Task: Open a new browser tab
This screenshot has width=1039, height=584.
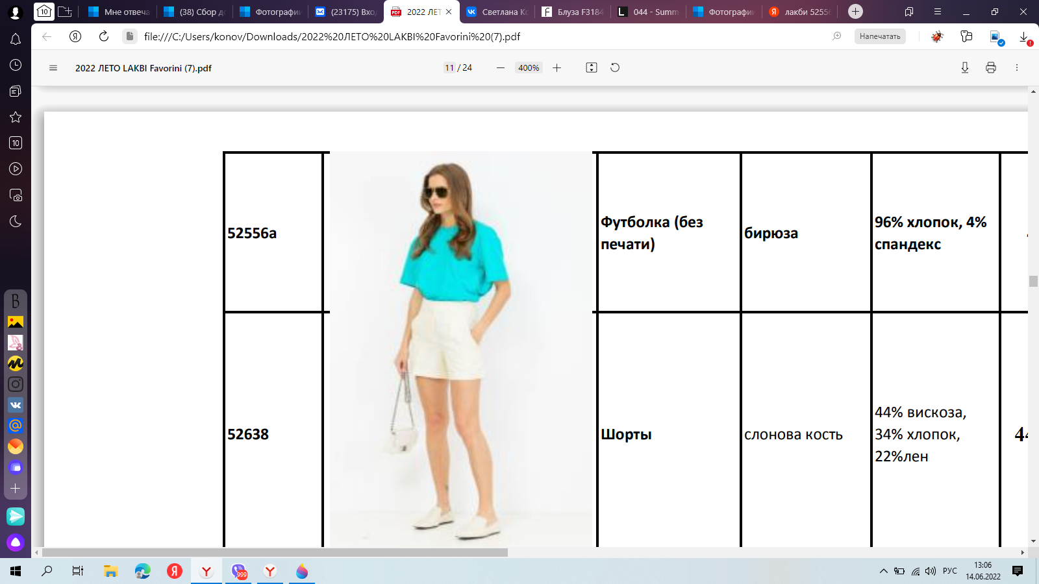Action: click(856, 11)
